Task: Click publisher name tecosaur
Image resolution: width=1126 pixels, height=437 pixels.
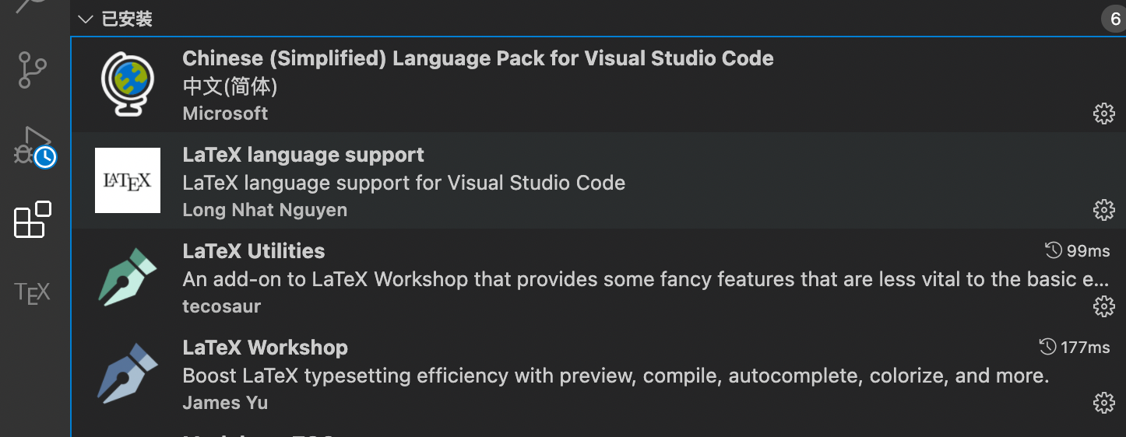Action: tap(222, 306)
